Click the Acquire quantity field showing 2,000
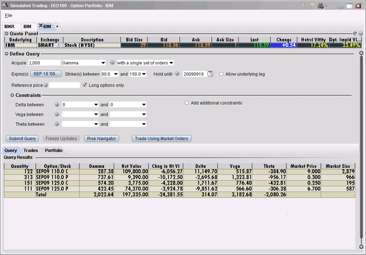 (44, 63)
